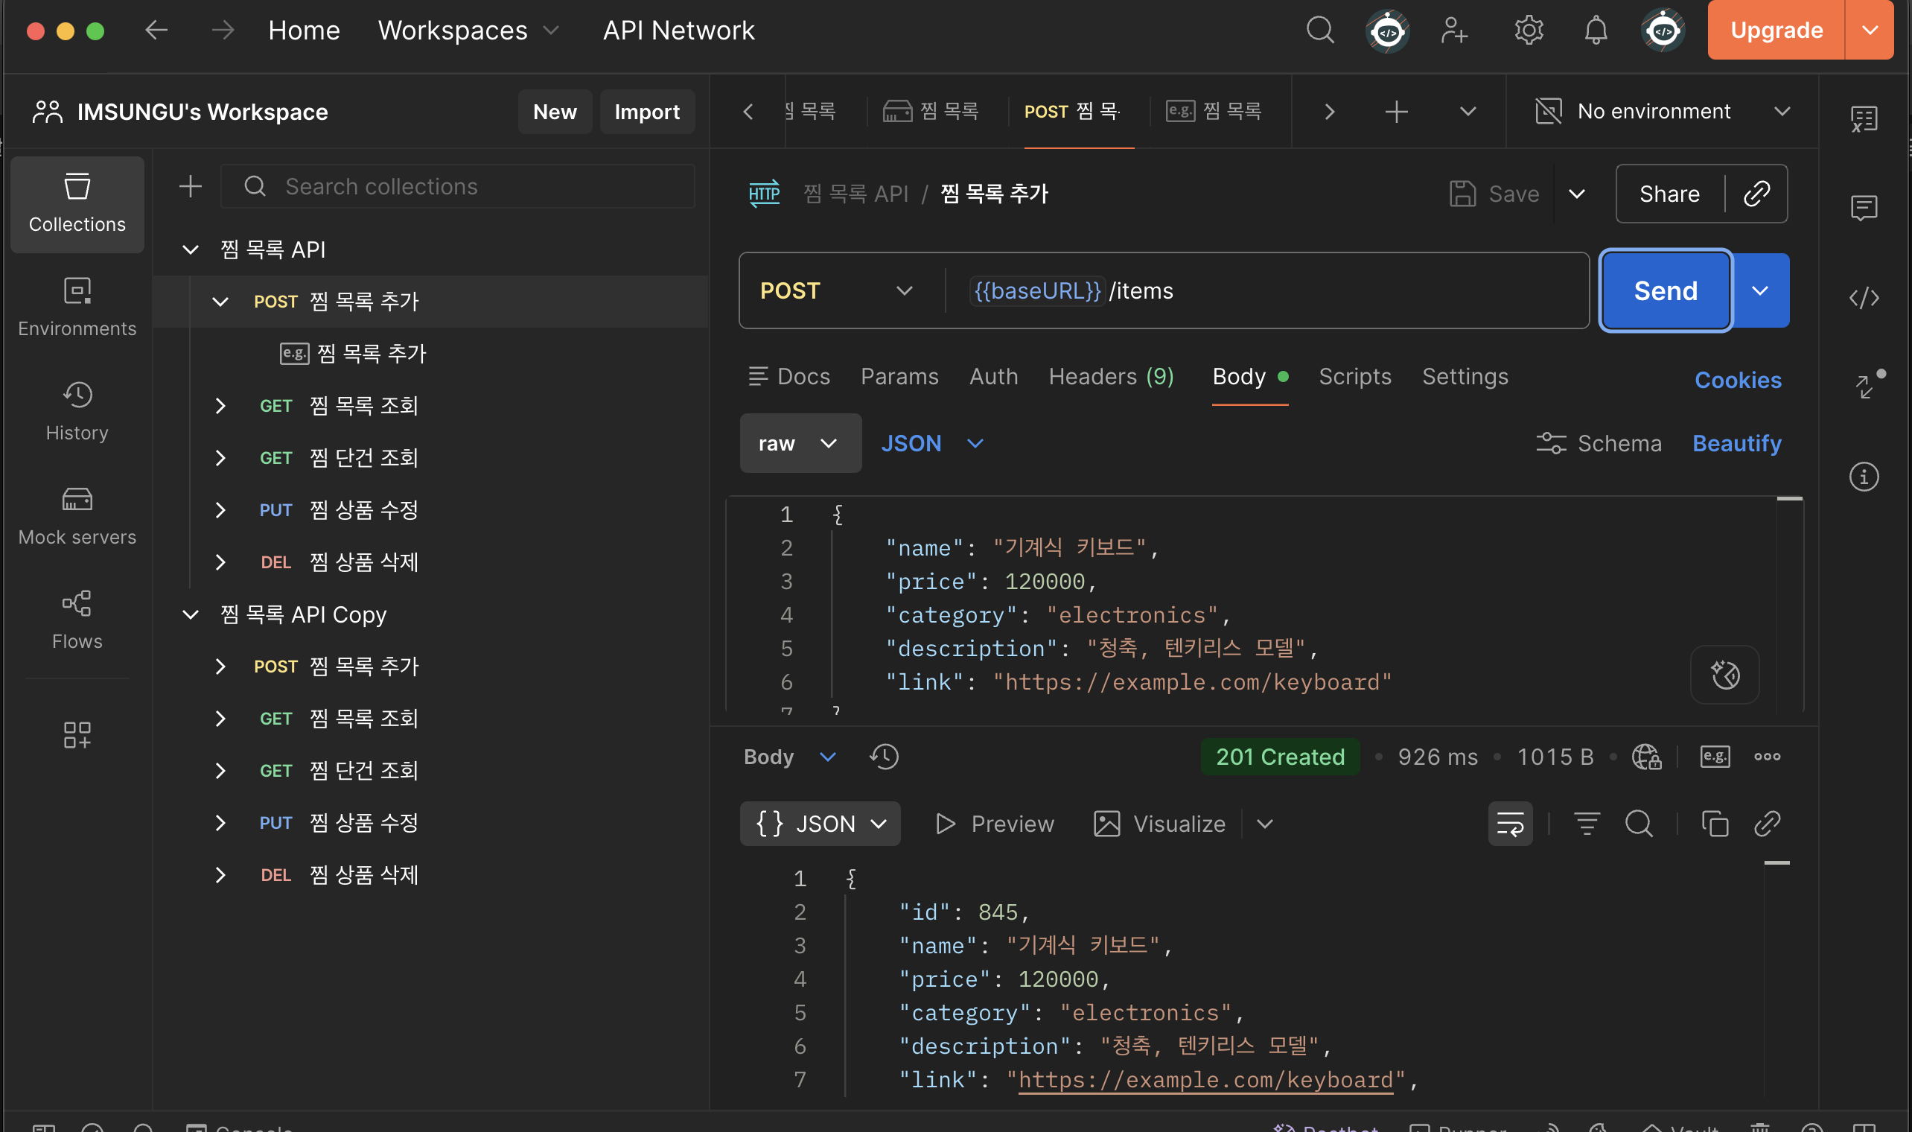Screen dimensions: 1912x1132
Task: Click the notifications bell icon
Action: pyautogui.click(x=1596, y=31)
